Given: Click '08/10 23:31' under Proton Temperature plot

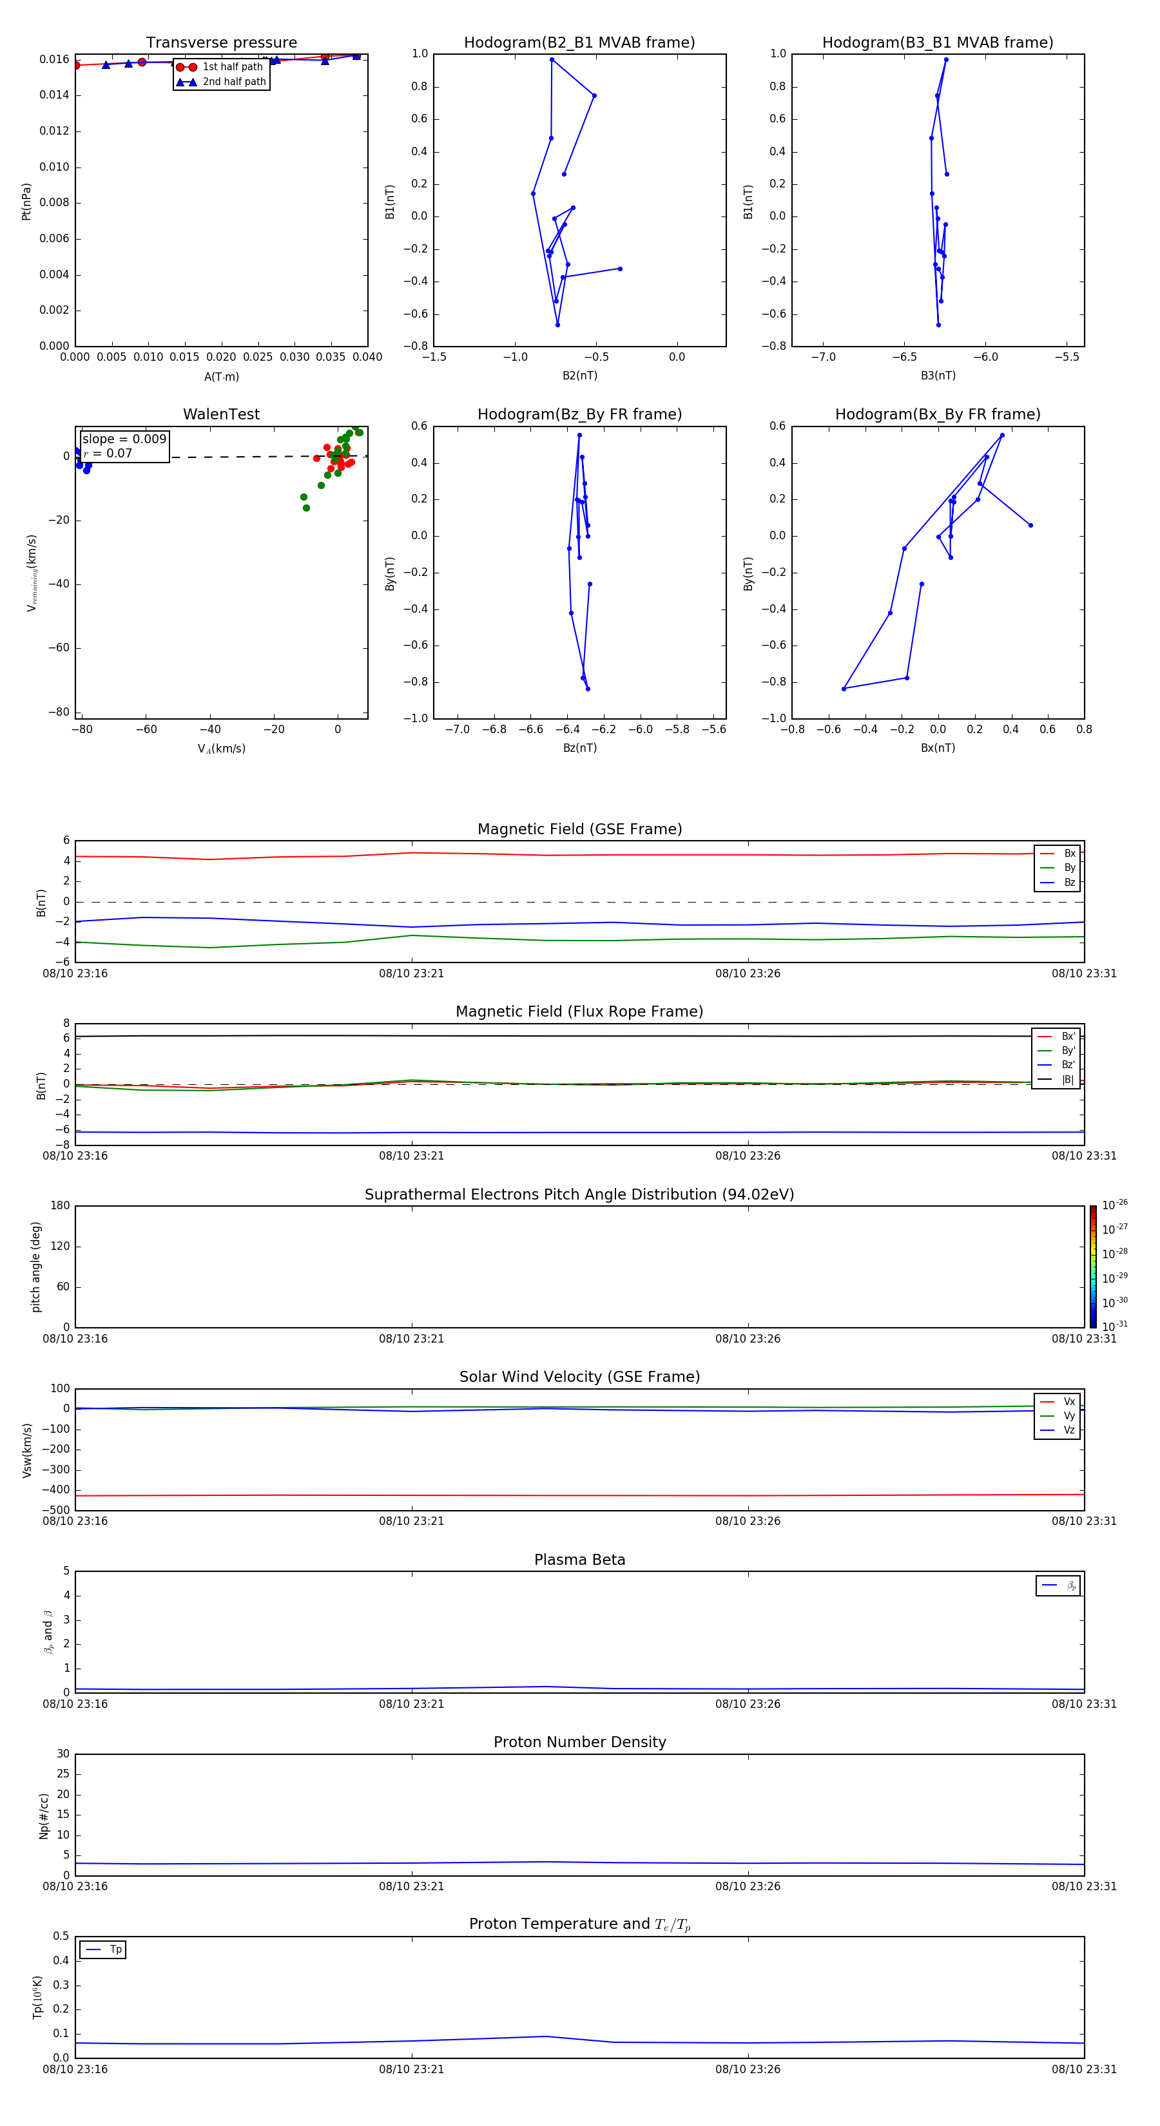Looking at the screenshot, I should tap(1084, 2069).
